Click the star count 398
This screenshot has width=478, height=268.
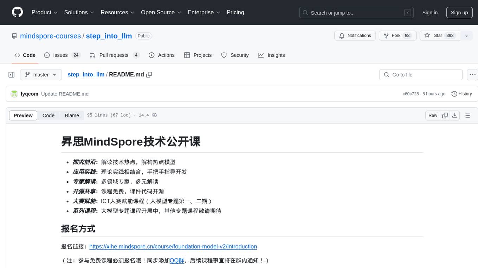point(450,36)
